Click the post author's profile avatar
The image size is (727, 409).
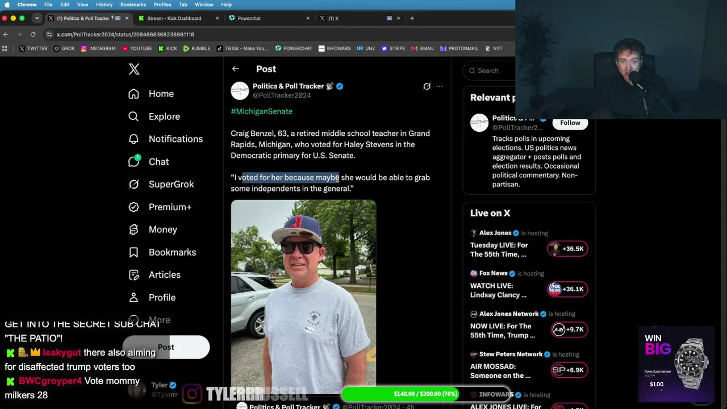240,91
